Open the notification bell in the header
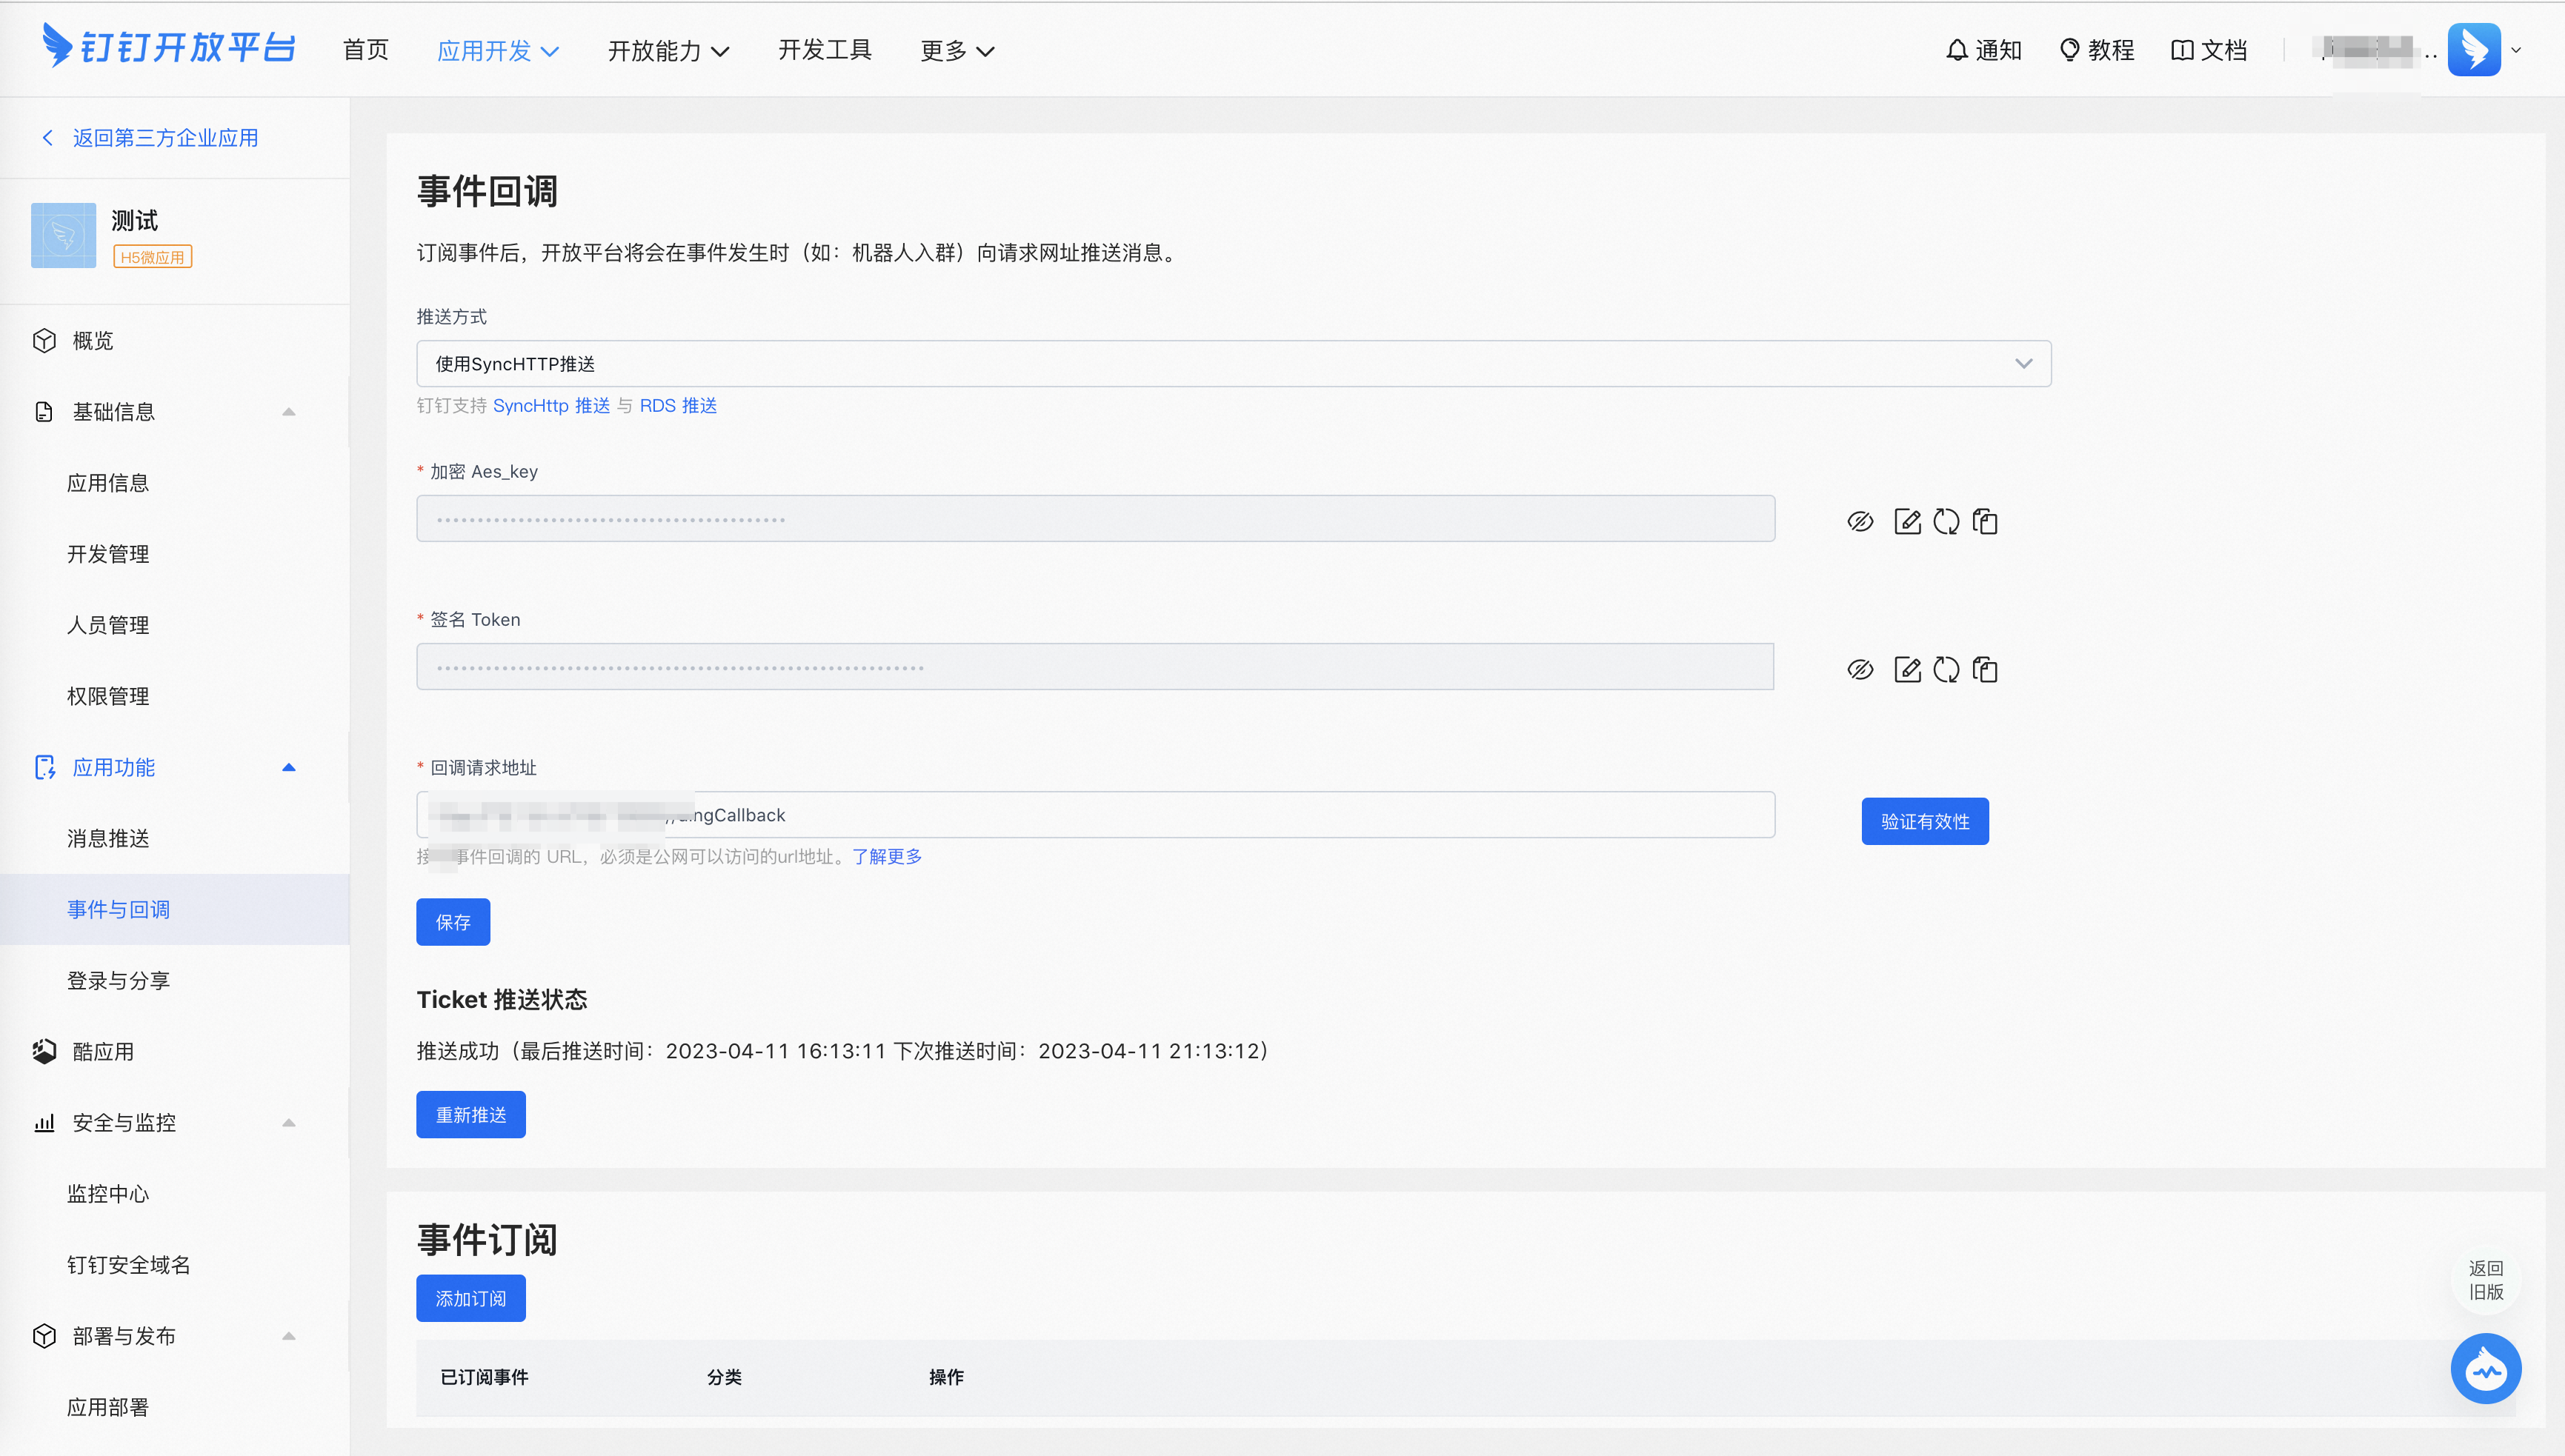The image size is (2565, 1456). (1957, 50)
